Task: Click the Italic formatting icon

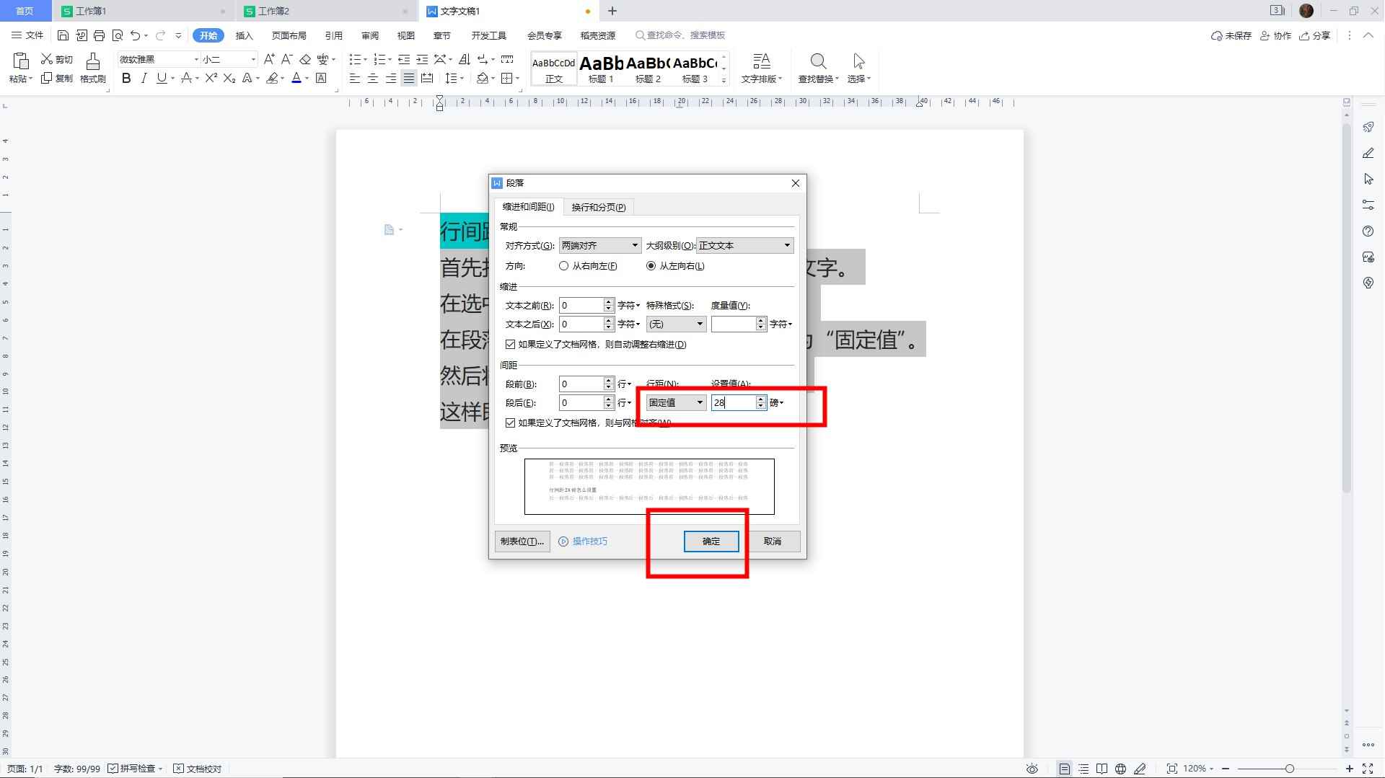Action: pos(144,79)
